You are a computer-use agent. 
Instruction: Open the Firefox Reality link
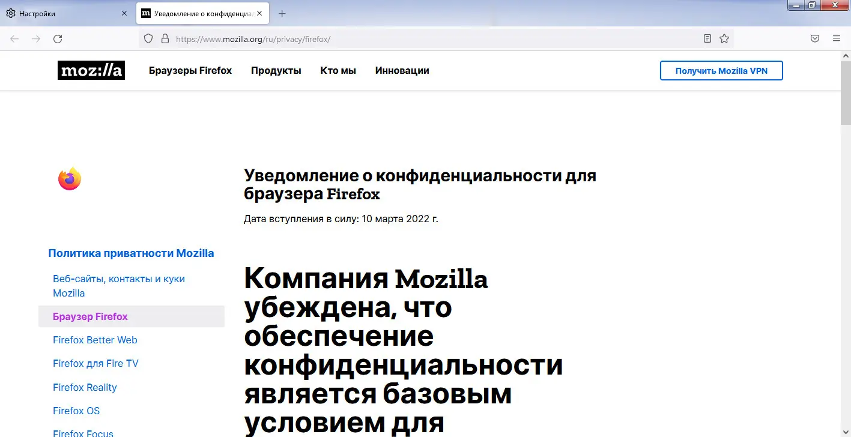(85, 388)
